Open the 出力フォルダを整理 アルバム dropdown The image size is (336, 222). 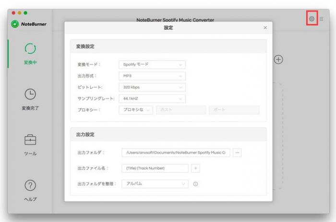click(x=155, y=184)
